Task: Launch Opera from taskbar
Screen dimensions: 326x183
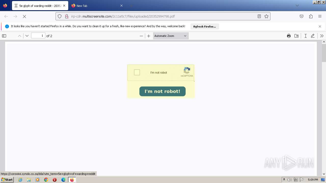Action: (x=55, y=180)
